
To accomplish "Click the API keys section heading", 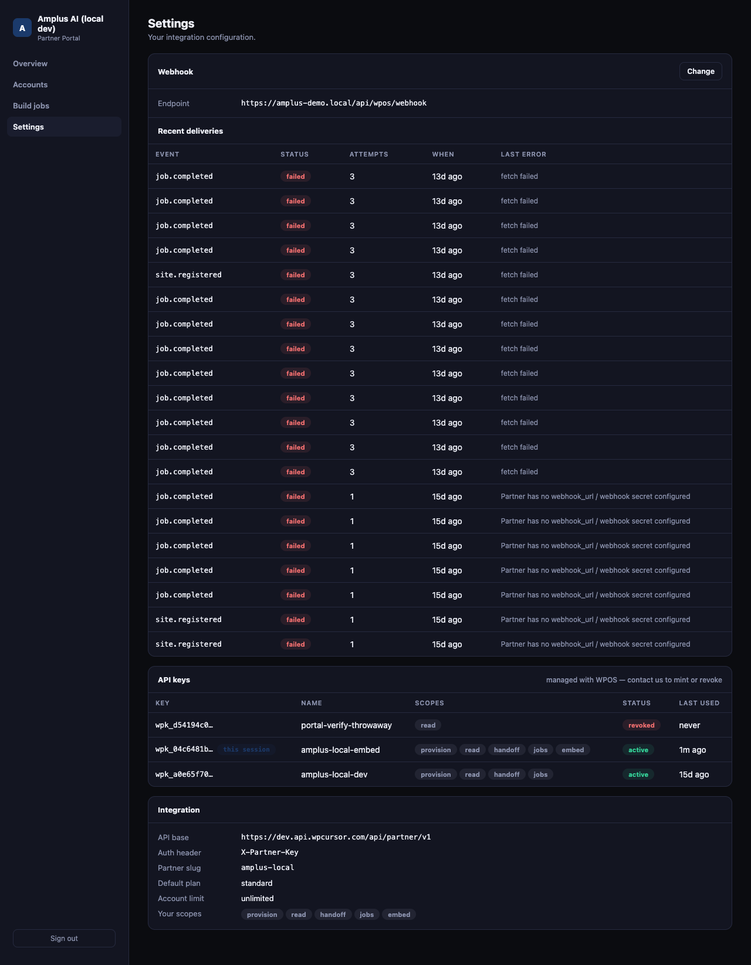I will [x=174, y=679].
